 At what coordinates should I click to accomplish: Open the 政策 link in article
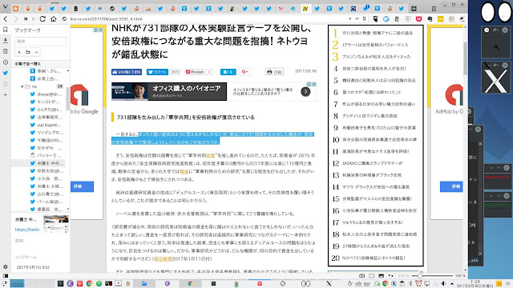tap(210, 156)
